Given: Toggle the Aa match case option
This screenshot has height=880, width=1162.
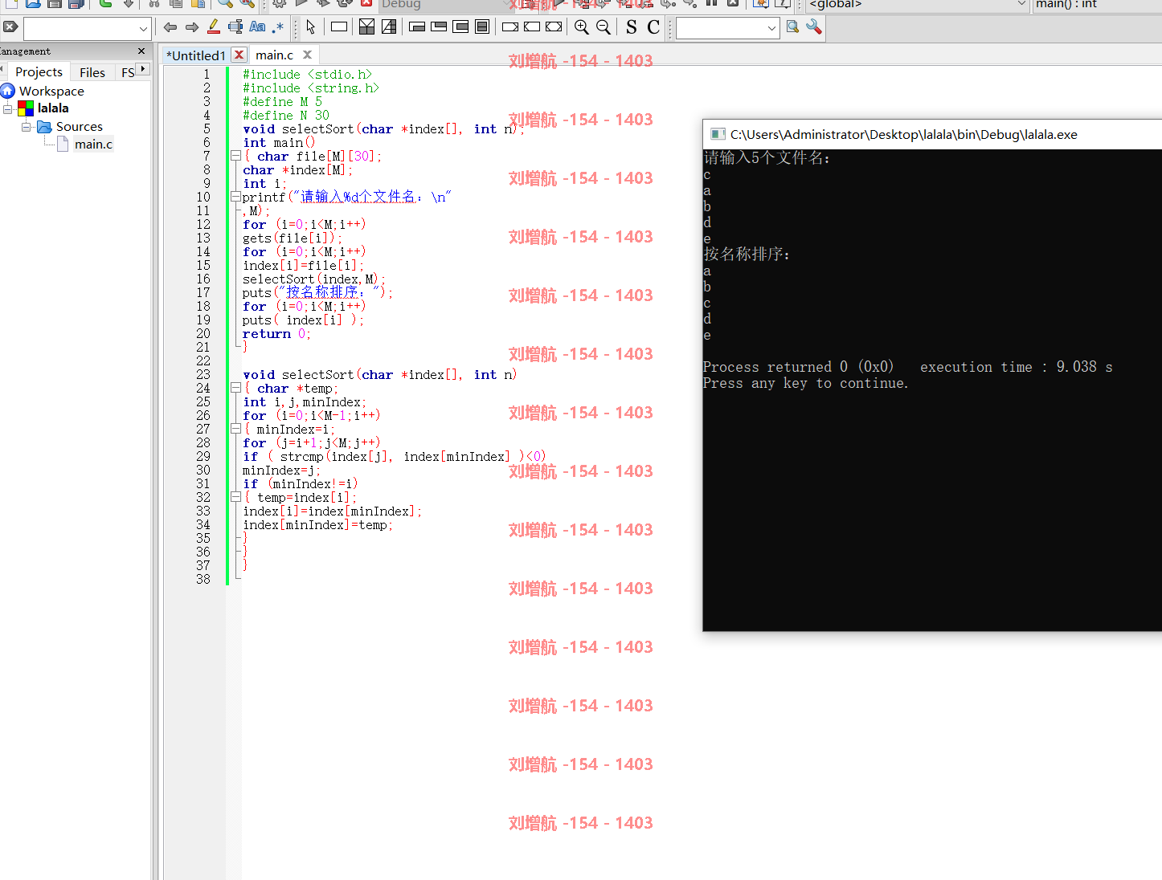Looking at the screenshot, I should 257,27.
